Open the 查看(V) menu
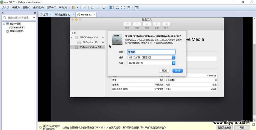256x130 pixels. pyautogui.click(x=26, y=7)
